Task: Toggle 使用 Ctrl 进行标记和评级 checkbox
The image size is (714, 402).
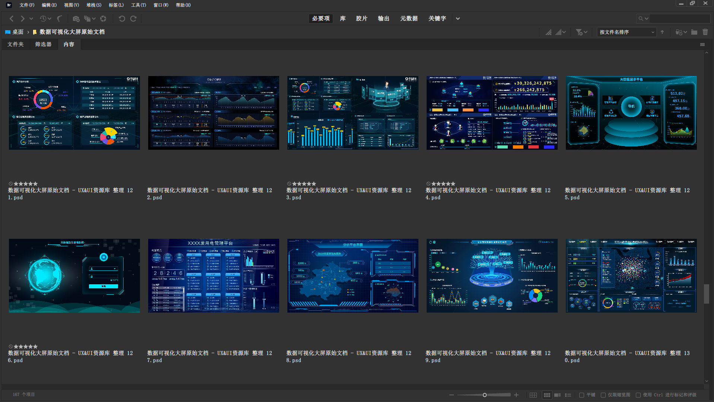Action: (638, 395)
